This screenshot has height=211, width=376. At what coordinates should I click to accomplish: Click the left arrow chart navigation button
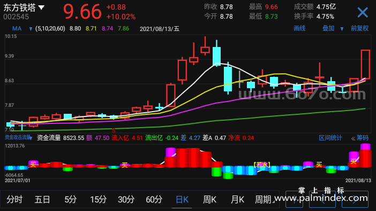point(322,199)
